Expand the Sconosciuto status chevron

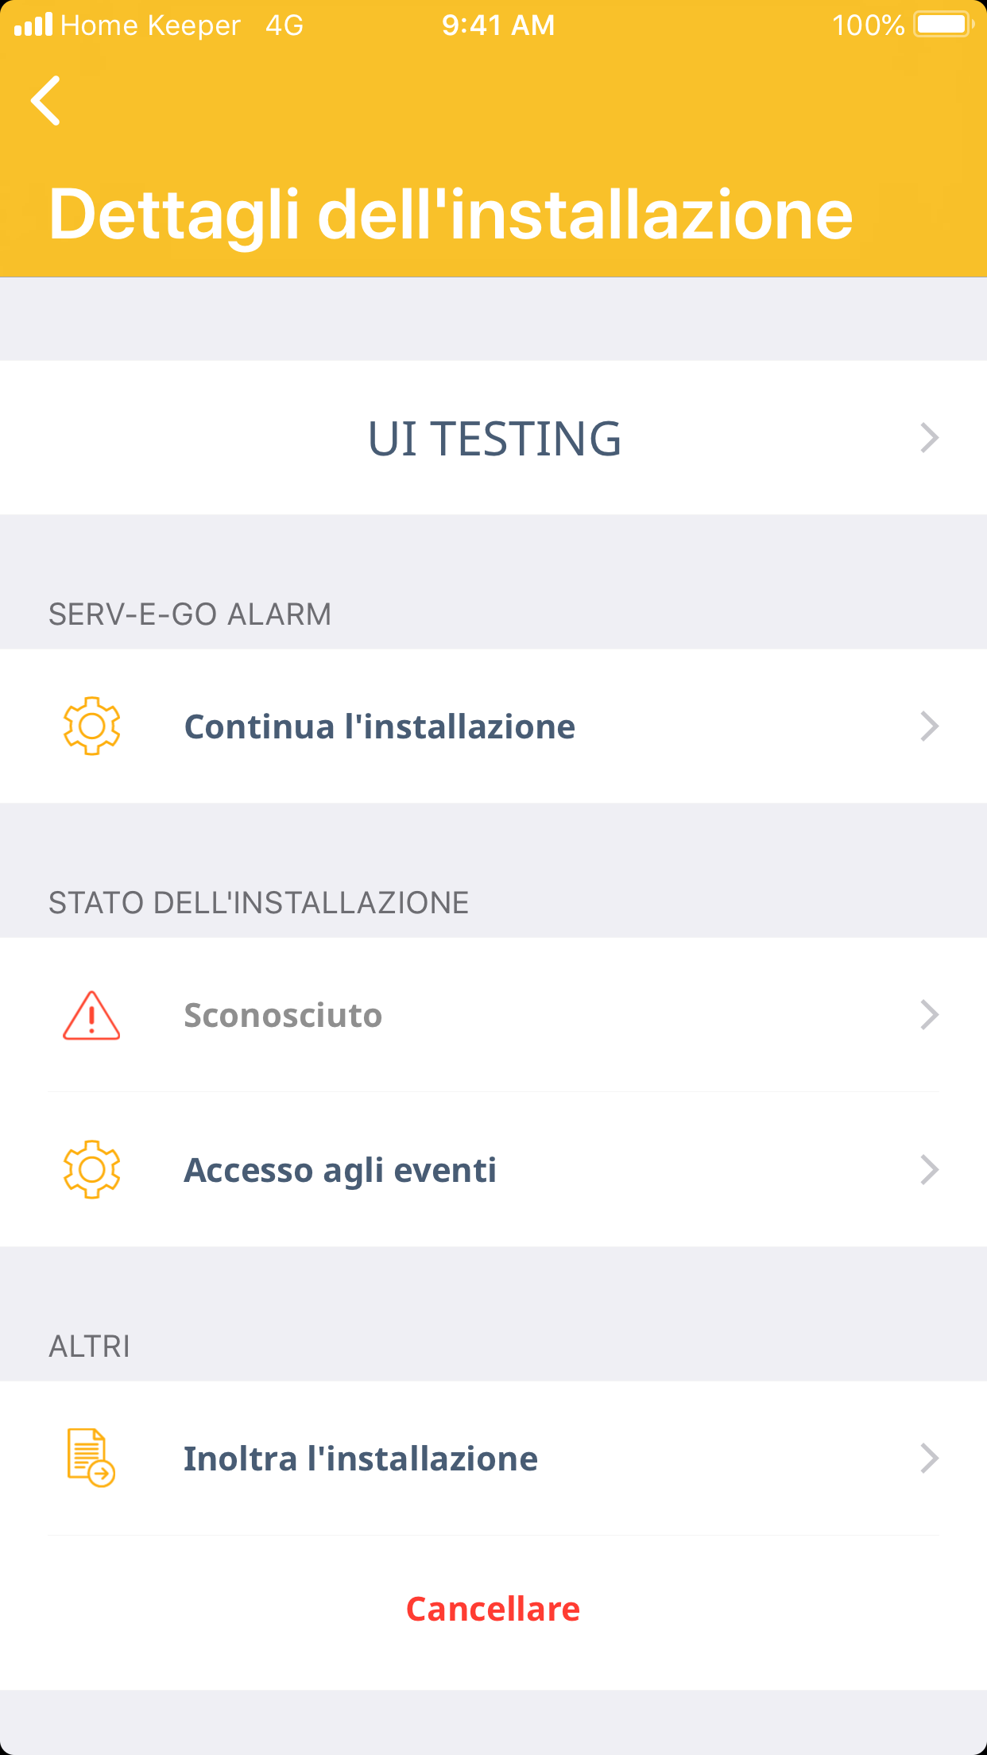point(929,1015)
